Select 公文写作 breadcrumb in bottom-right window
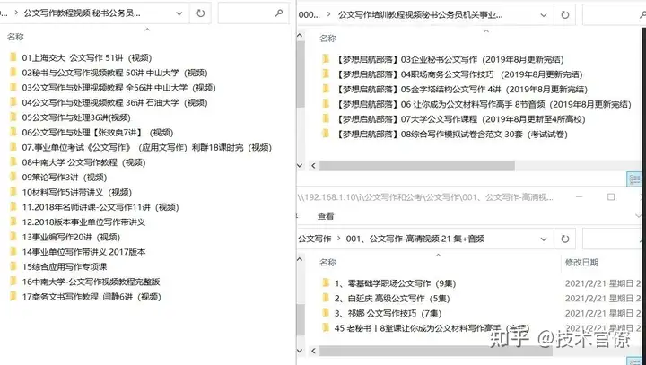The width and height of the screenshot is (646, 365). [x=314, y=239]
